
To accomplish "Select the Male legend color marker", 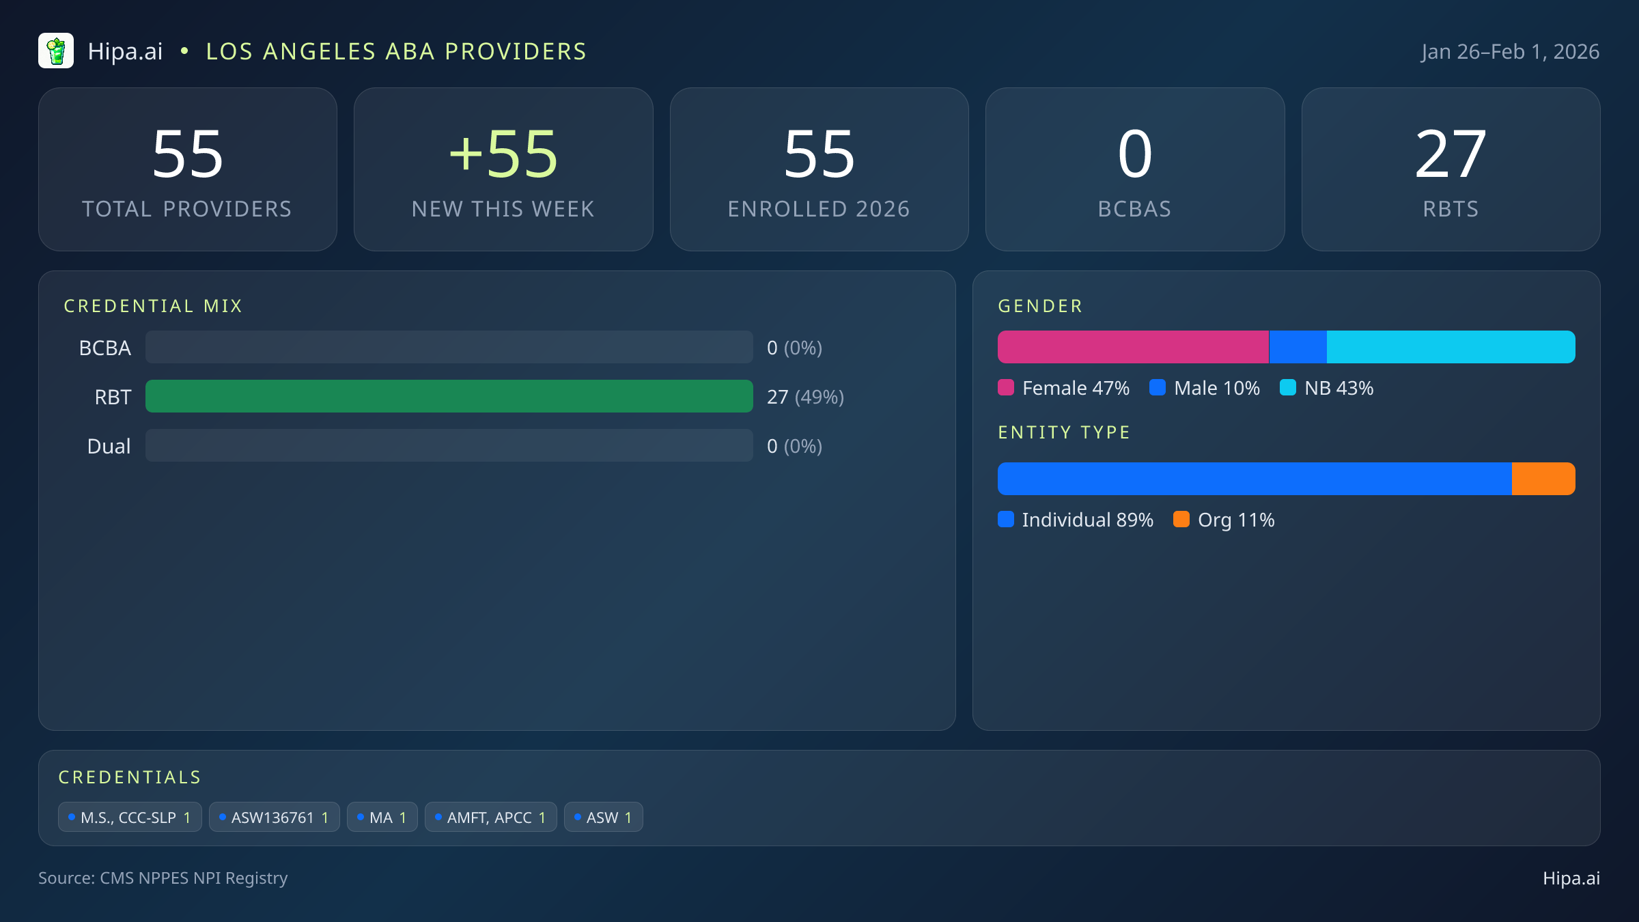I will tap(1156, 387).
